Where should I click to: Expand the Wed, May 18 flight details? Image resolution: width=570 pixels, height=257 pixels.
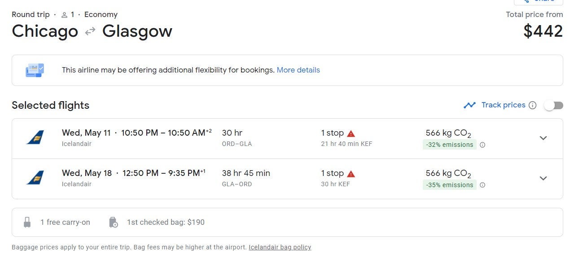click(543, 178)
